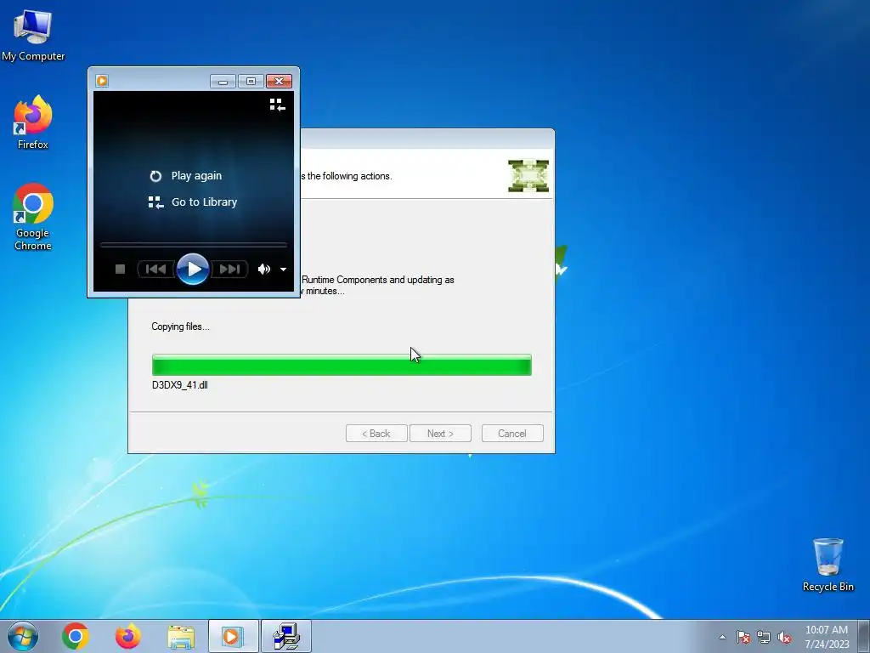Stop playback with the square Stop button
Screen dimensions: 870x653
(x=120, y=270)
